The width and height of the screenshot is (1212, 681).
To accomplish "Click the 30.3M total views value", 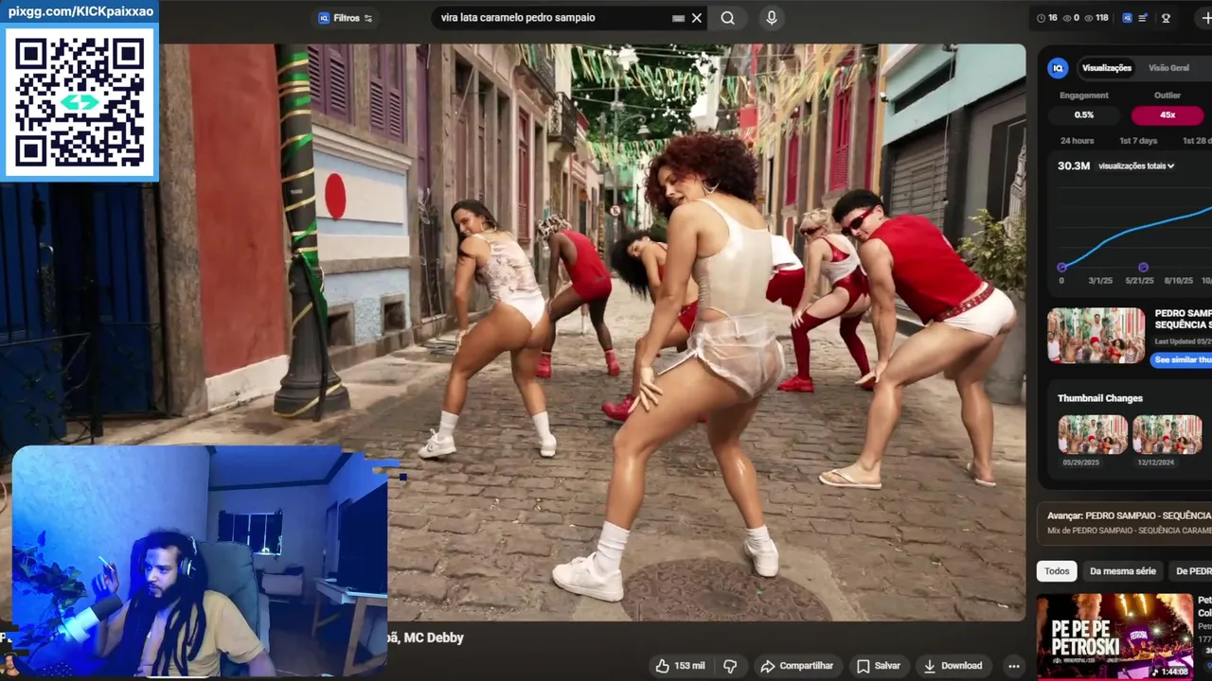I will point(1074,166).
